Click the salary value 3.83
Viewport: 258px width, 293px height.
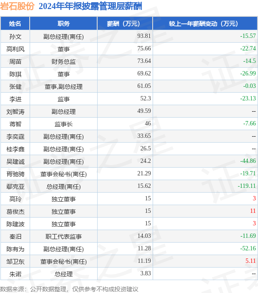145,273
